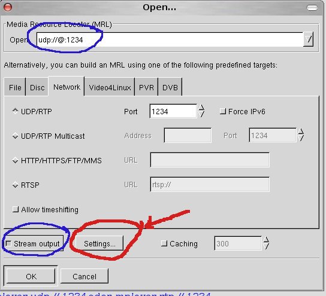Confirm with the OK button

[x=31, y=276]
